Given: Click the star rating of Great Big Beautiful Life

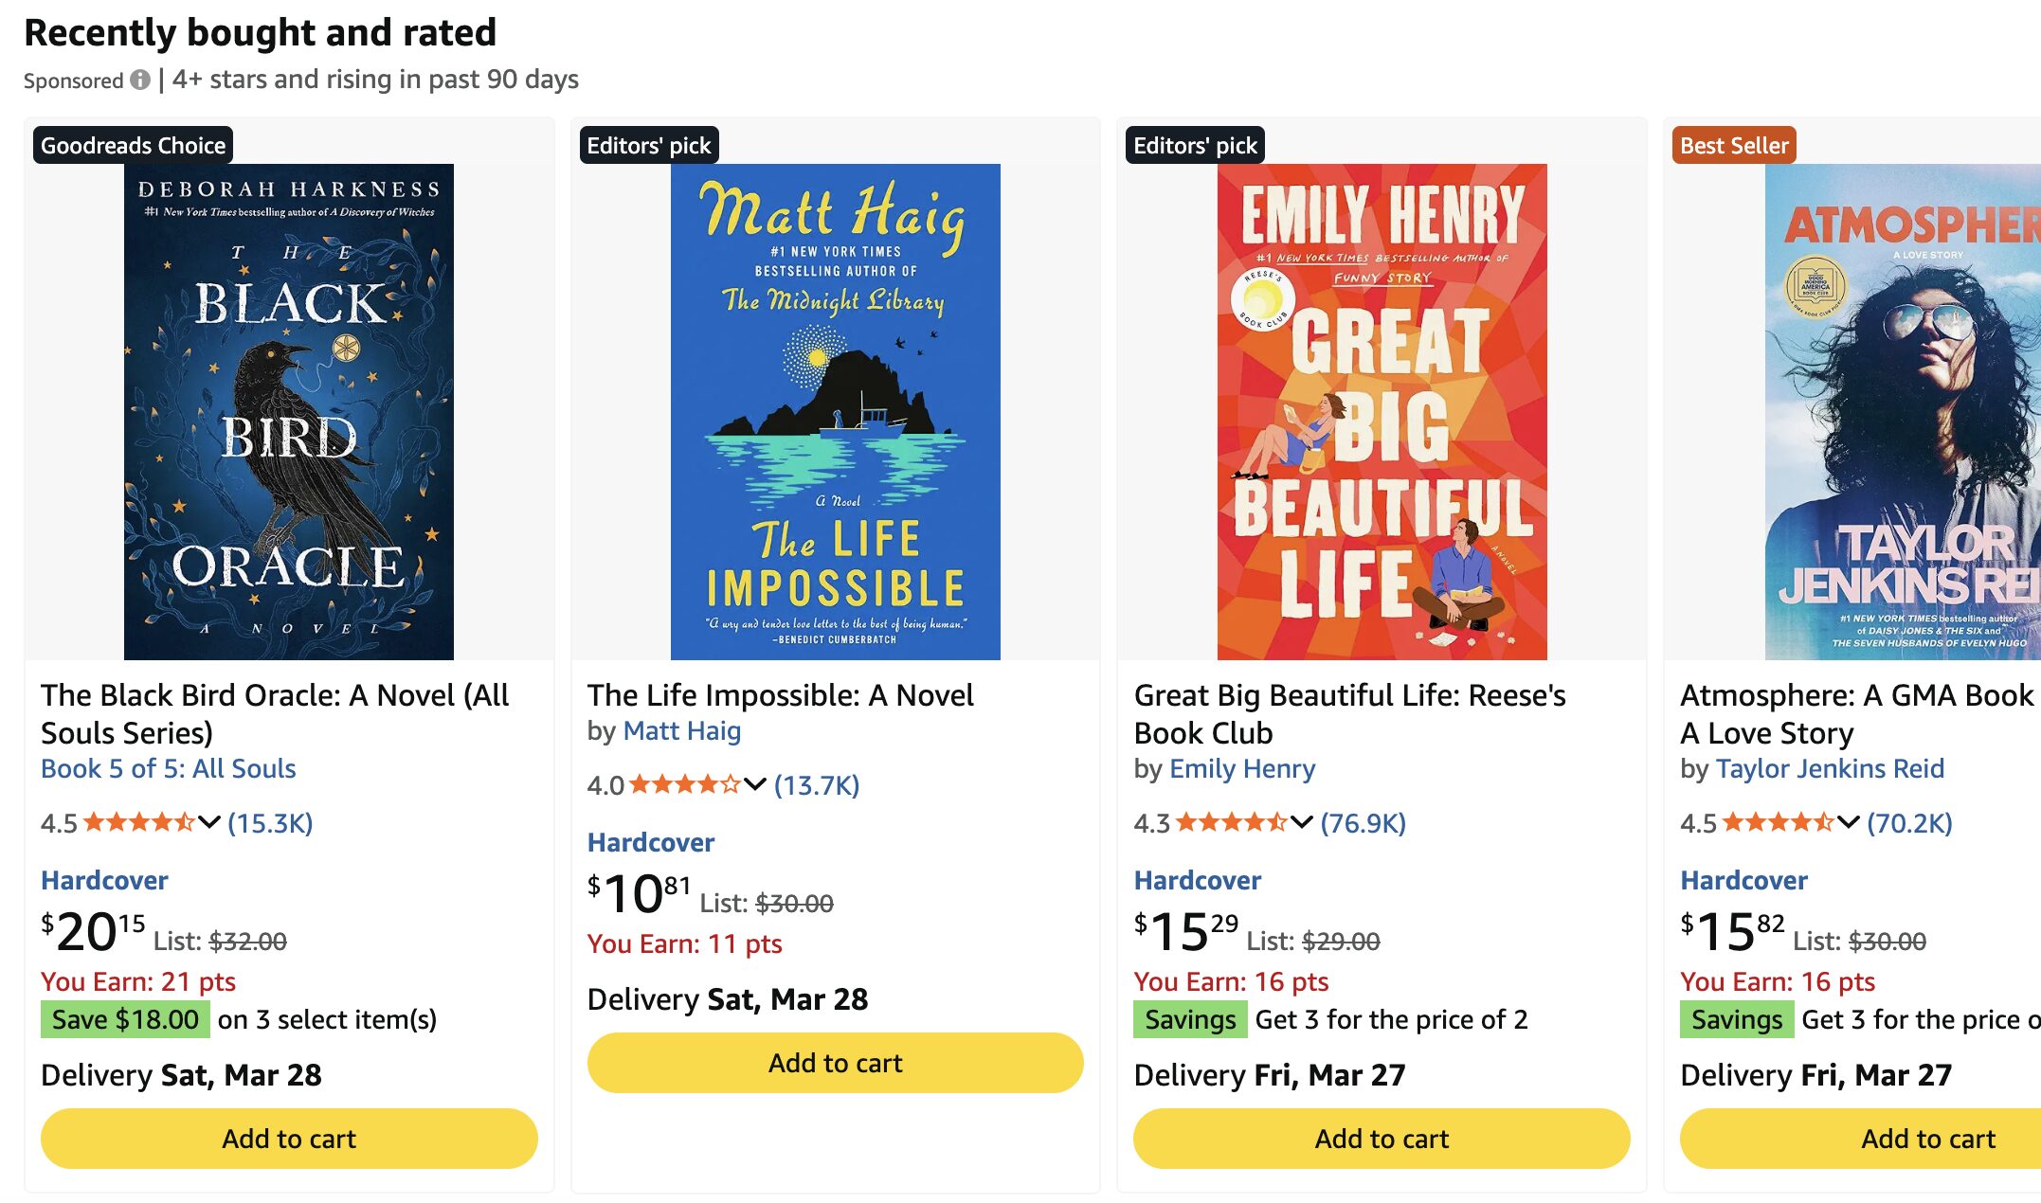Looking at the screenshot, I should click(1228, 822).
